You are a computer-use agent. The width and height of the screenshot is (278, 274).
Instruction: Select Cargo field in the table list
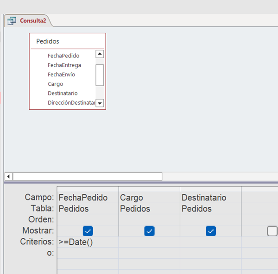pyautogui.click(x=55, y=84)
